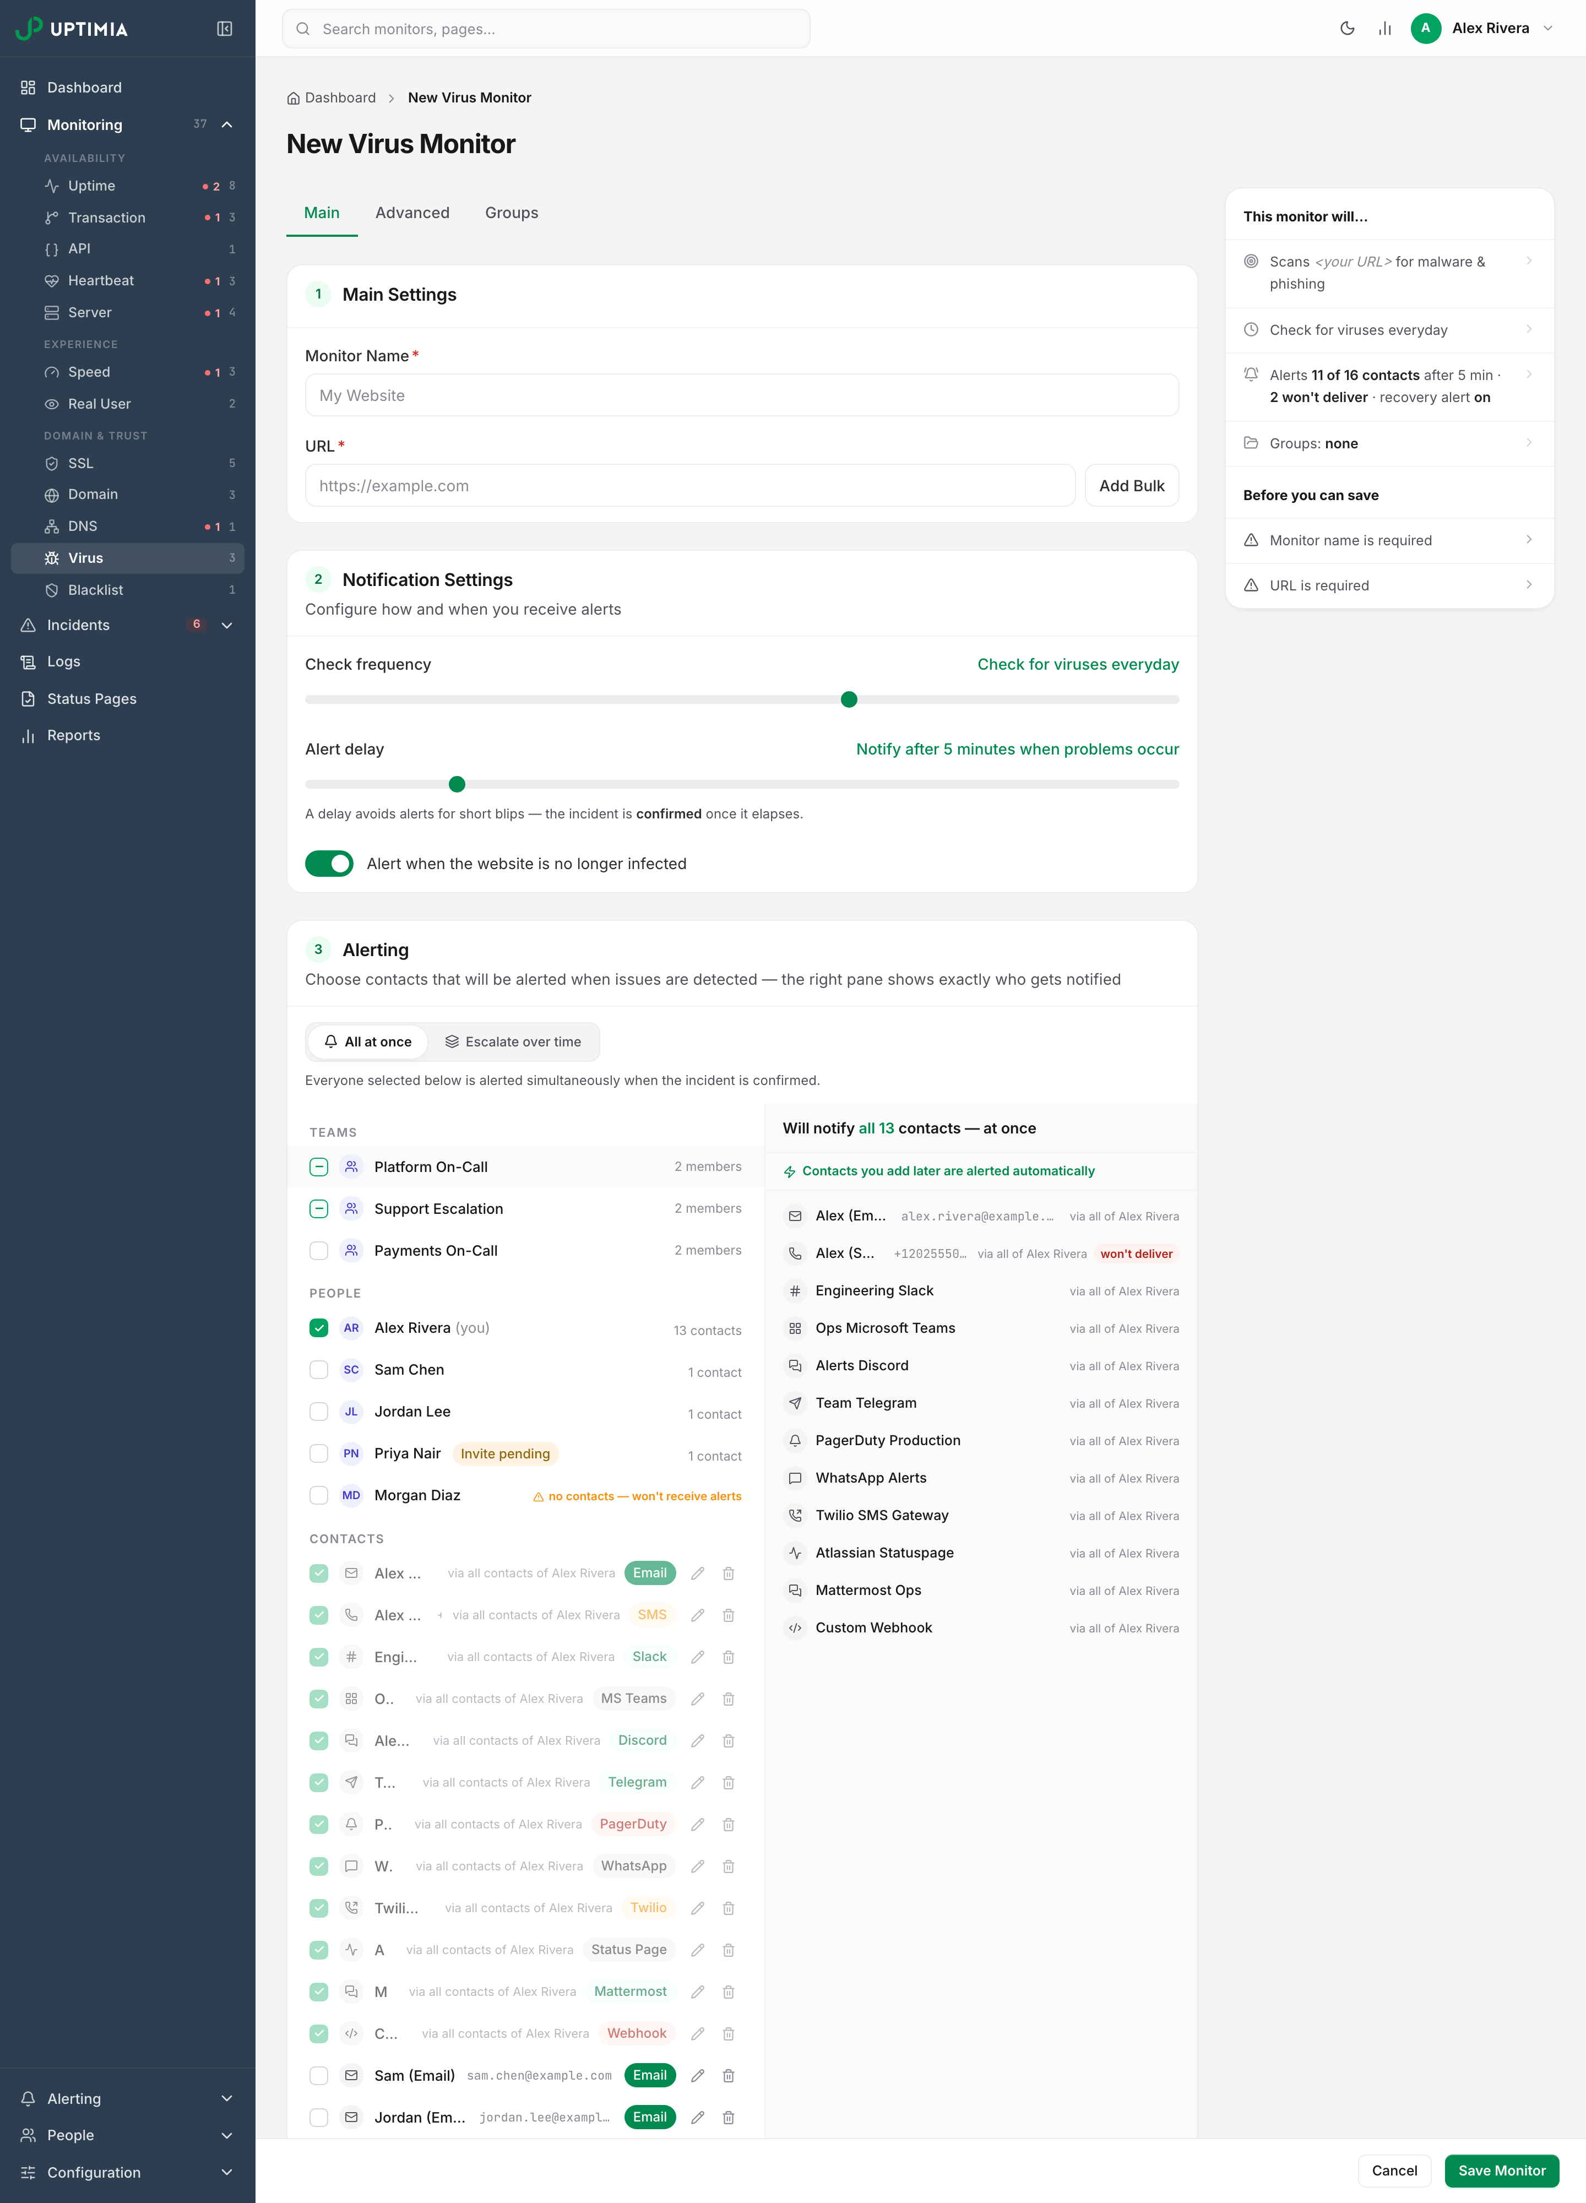The image size is (1586, 2203).
Task: Switch to the Groups tab
Action: pyautogui.click(x=512, y=213)
